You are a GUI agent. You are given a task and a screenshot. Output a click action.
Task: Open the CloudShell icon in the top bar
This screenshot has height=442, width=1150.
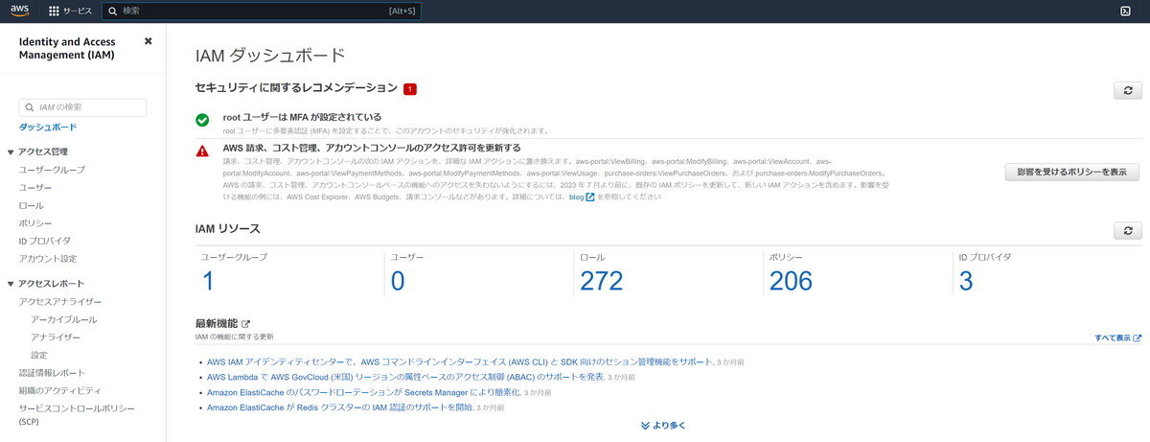(1125, 11)
